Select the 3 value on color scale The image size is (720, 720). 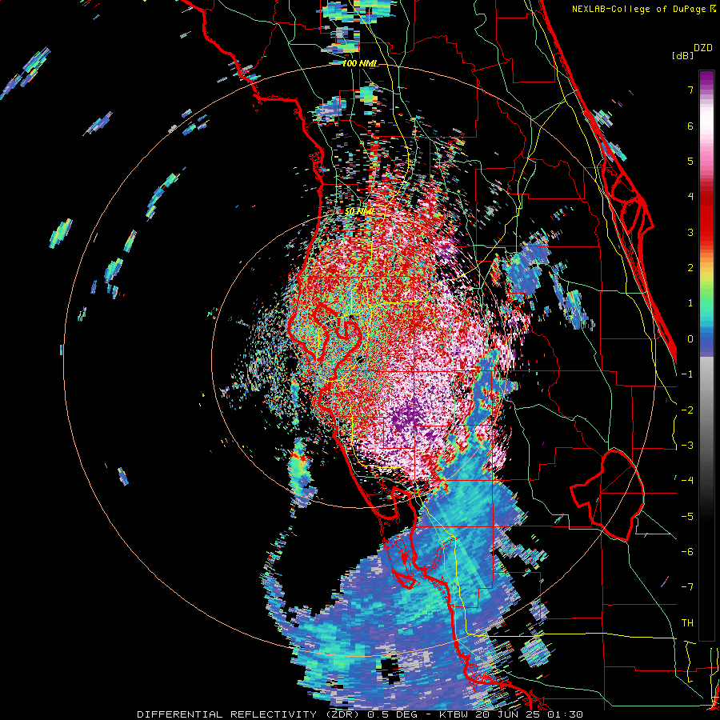690,232
